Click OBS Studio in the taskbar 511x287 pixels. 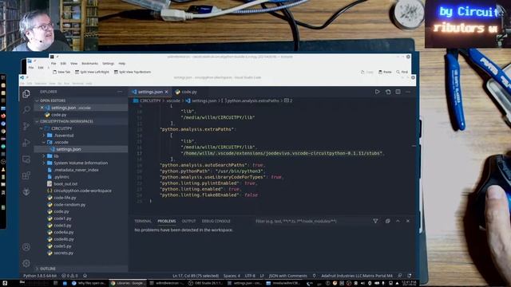point(205,283)
